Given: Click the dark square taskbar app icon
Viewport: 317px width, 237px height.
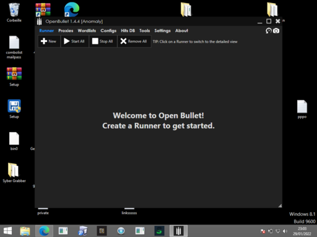Looking at the screenshot, I should pyautogui.click(x=102, y=231).
